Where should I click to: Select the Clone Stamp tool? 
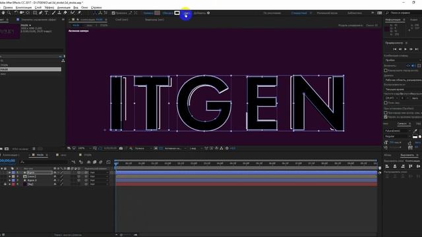(59, 13)
